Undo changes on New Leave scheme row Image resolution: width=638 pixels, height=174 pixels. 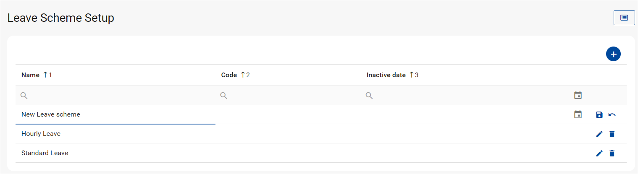pos(612,115)
